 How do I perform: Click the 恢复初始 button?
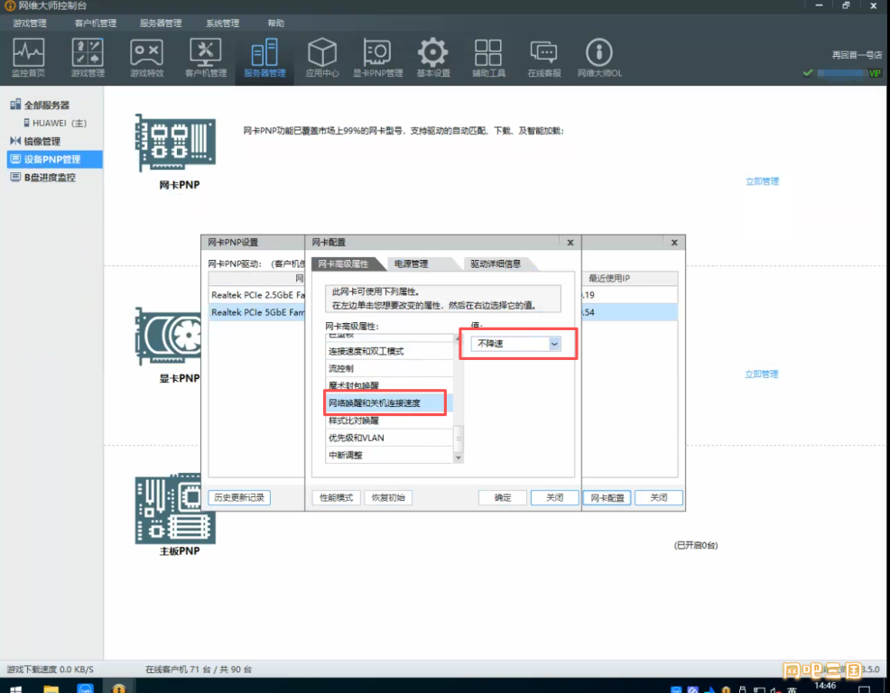tap(388, 498)
